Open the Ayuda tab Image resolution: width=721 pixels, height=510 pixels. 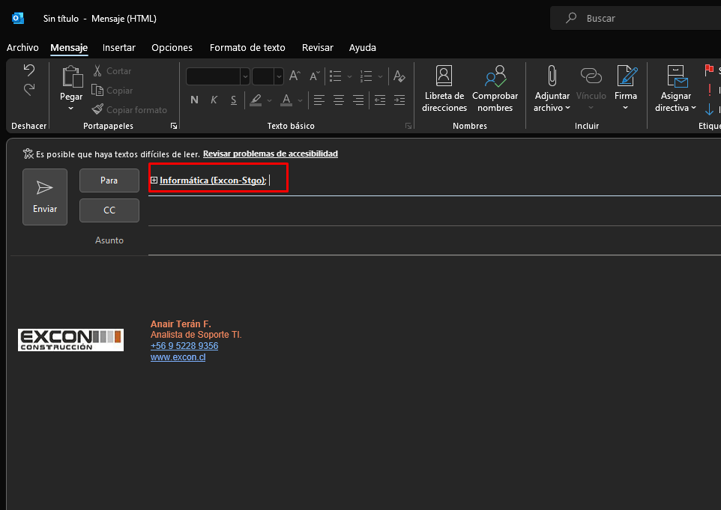(362, 48)
